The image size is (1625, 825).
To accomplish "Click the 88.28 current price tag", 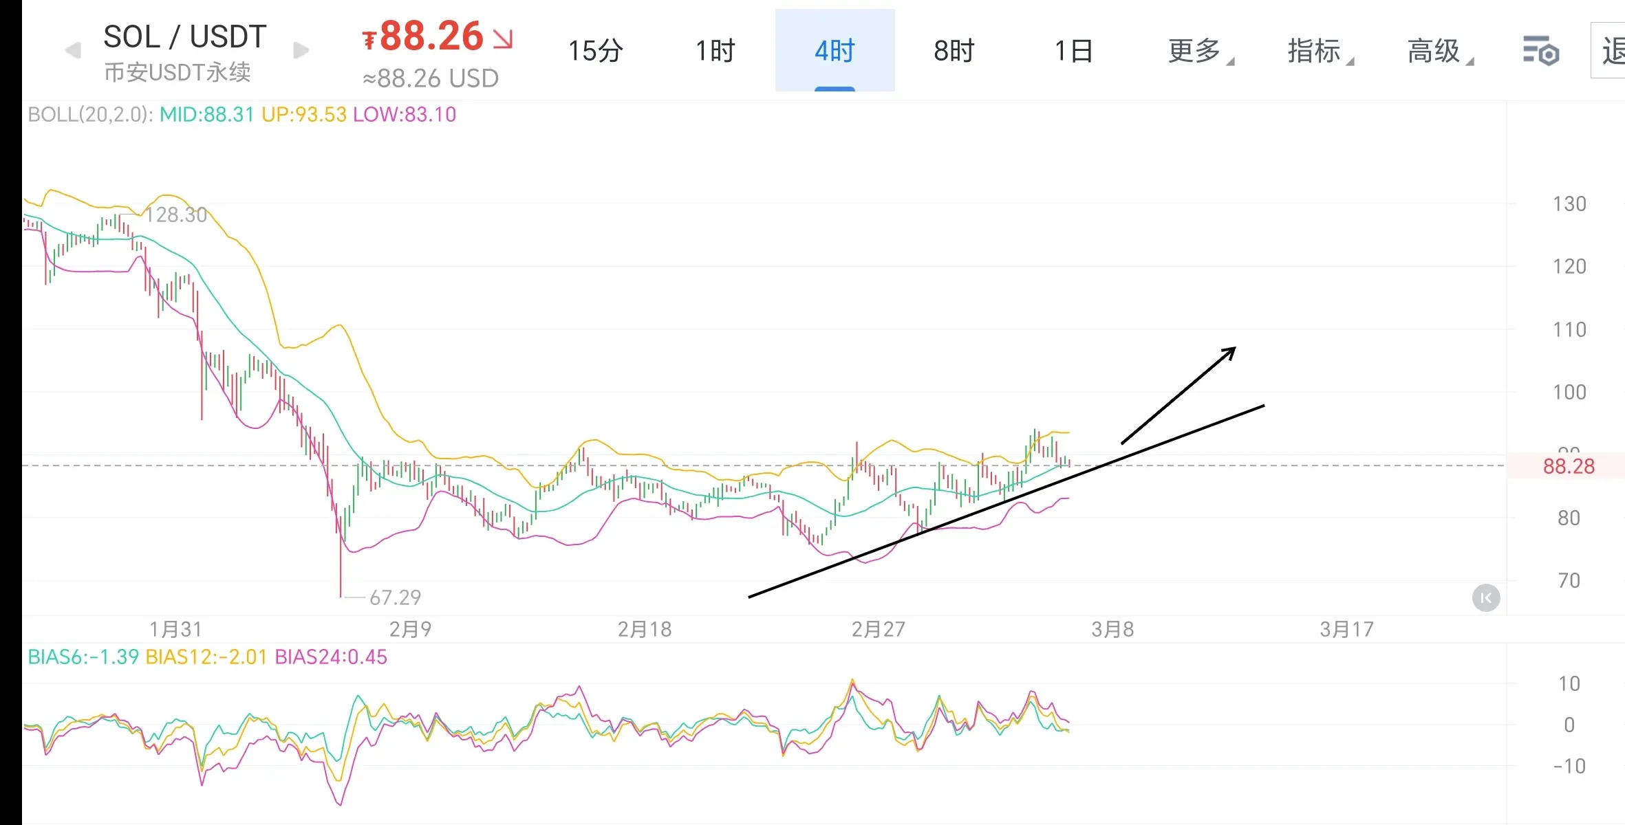I will tap(1568, 466).
